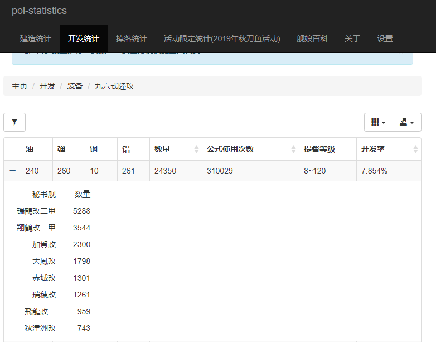Click the filter funnel icon button

(14, 122)
